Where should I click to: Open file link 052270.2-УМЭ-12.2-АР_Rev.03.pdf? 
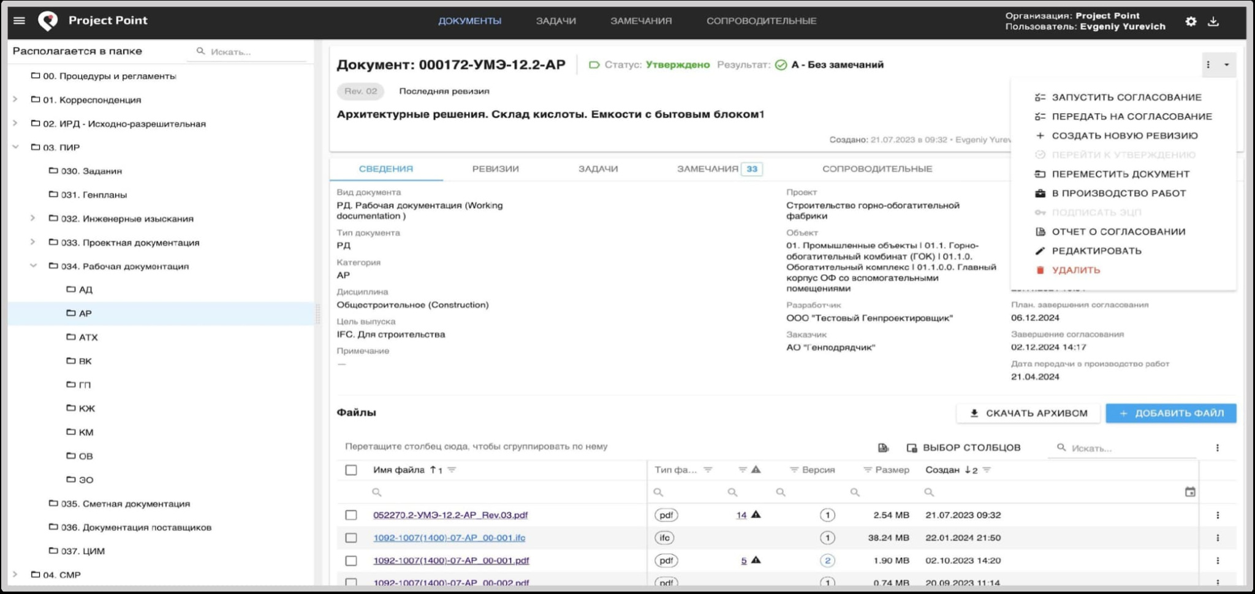point(450,515)
